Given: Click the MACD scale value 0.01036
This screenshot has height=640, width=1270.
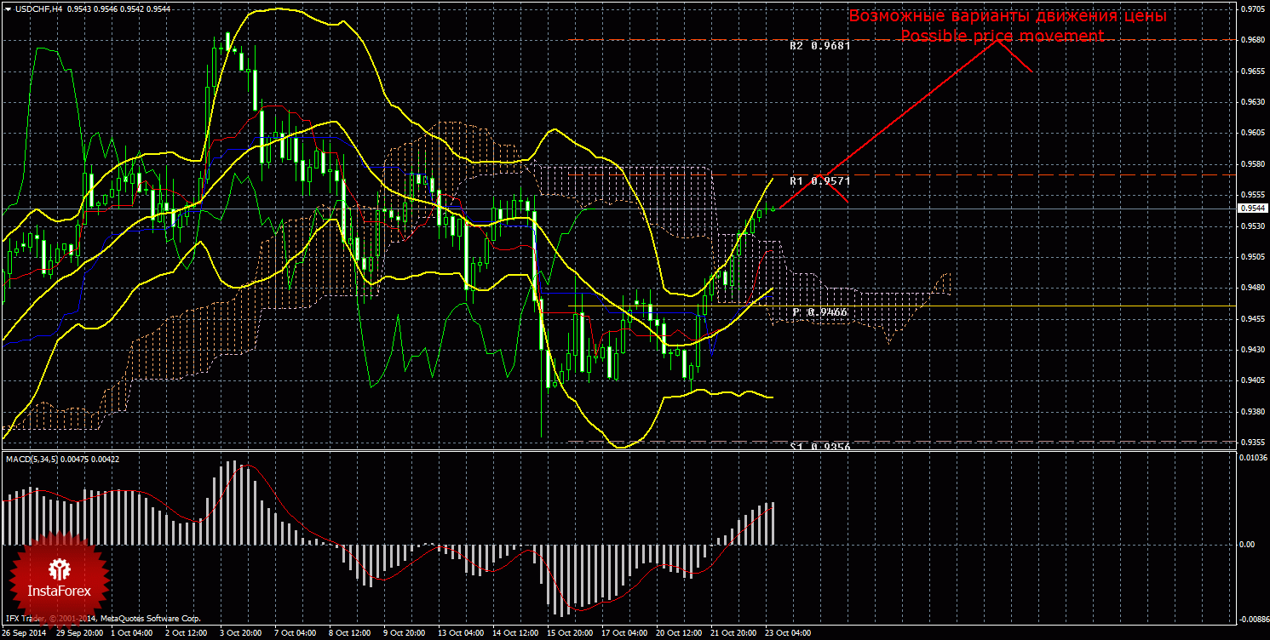Looking at the screenshot, I should tap(1253, 459).
